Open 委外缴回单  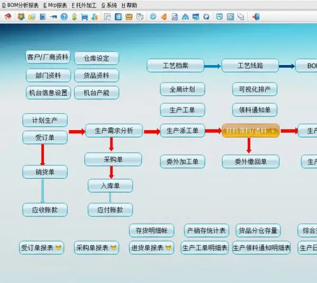pos(250,161)
